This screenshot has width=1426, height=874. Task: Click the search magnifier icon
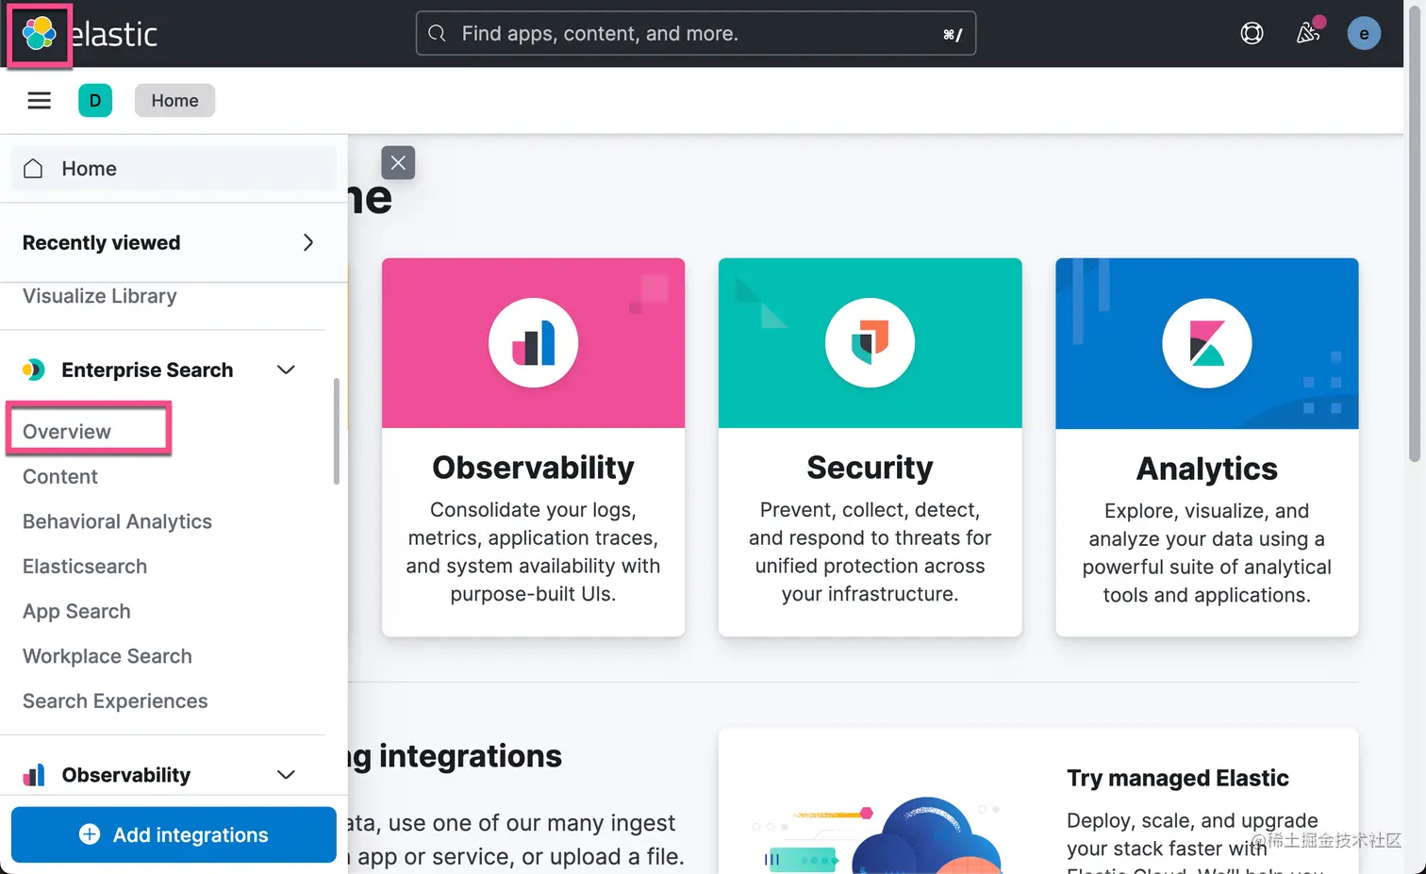[x=437, y=34]
